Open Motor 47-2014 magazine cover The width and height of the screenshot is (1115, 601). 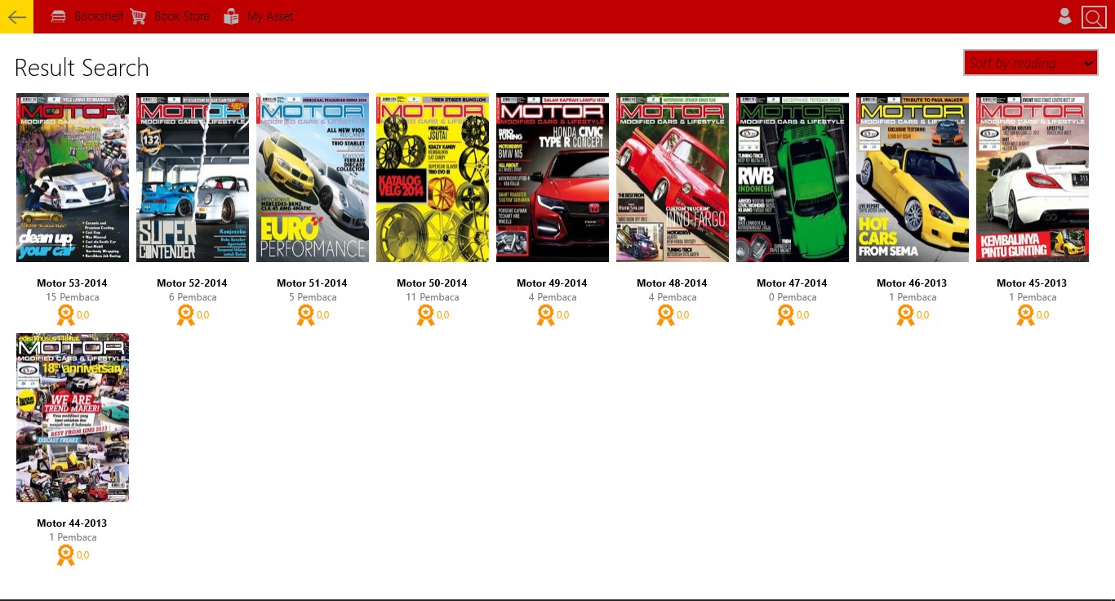(793, 177)
